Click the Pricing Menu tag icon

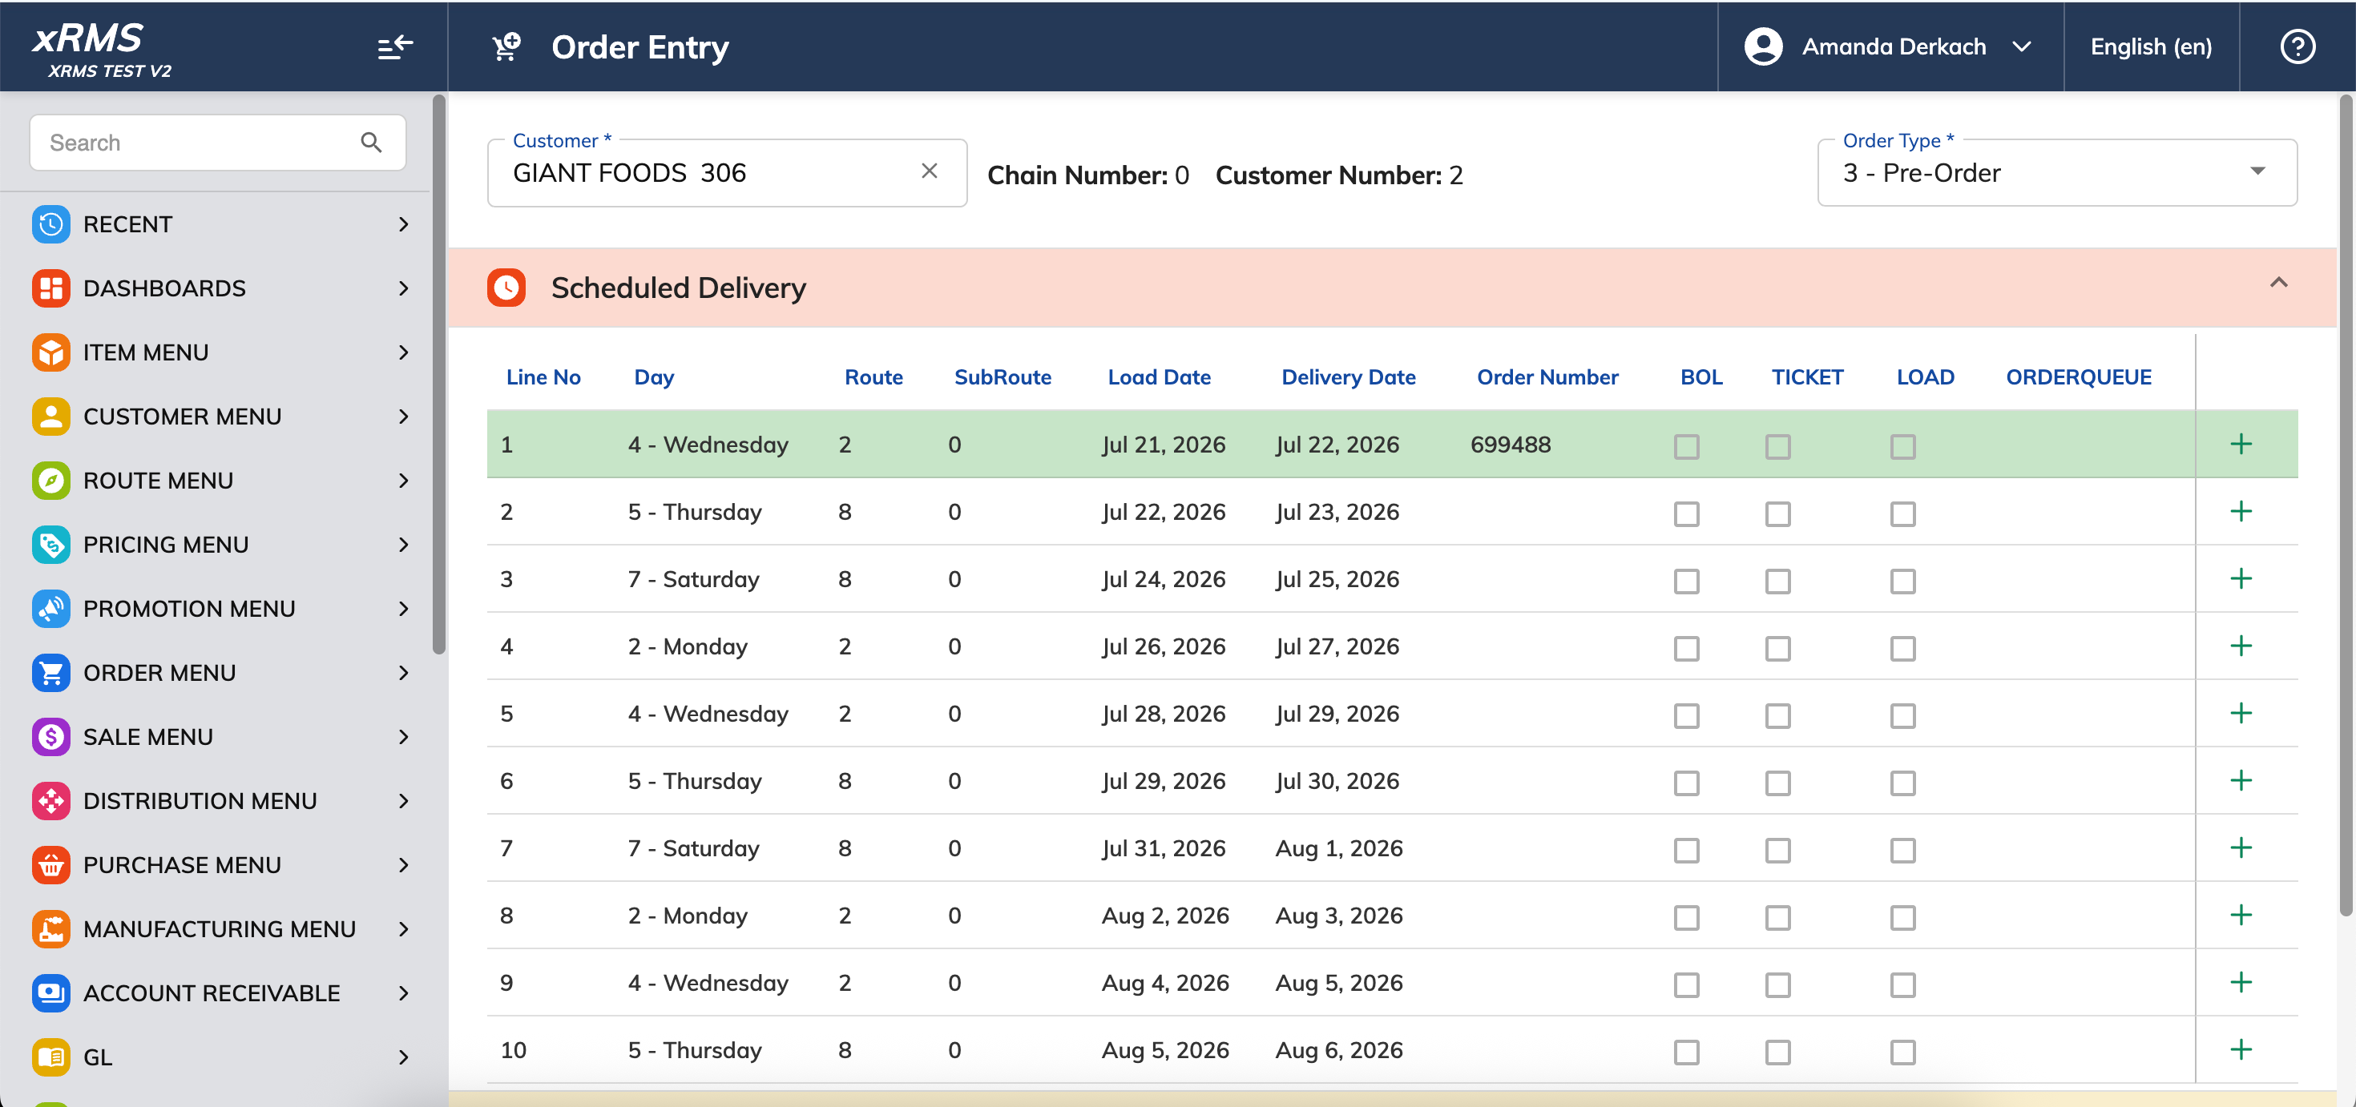[51, 545]
